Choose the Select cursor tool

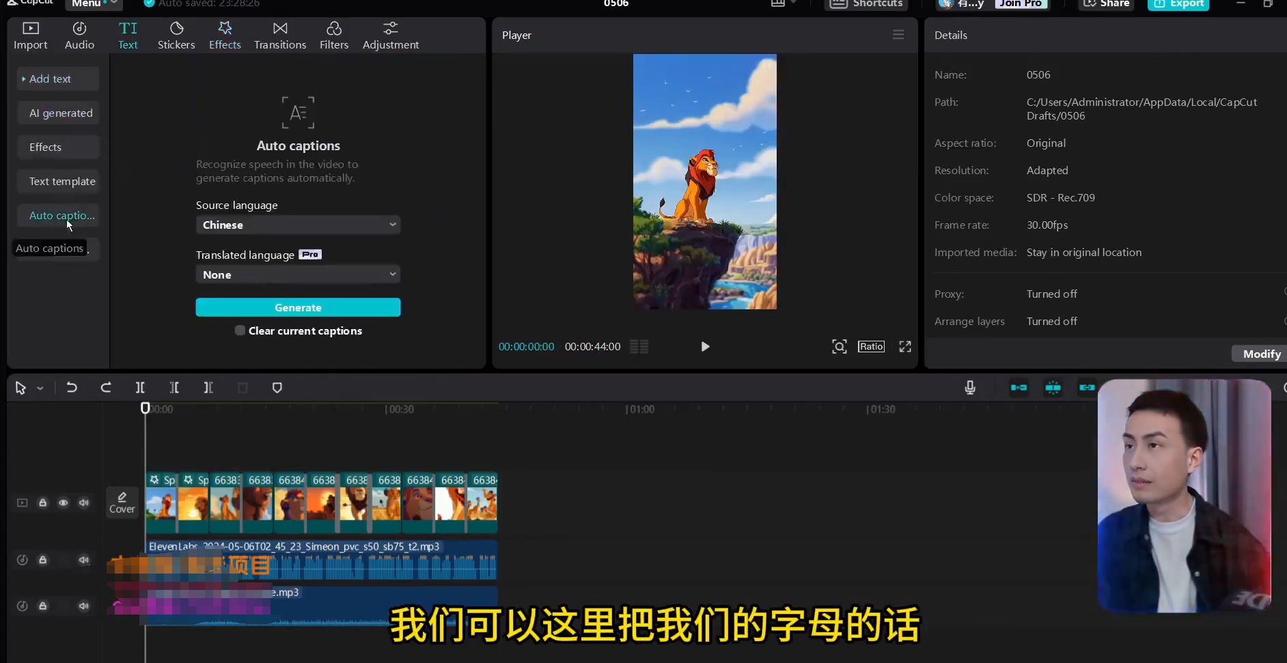click(x=20, y=388)
